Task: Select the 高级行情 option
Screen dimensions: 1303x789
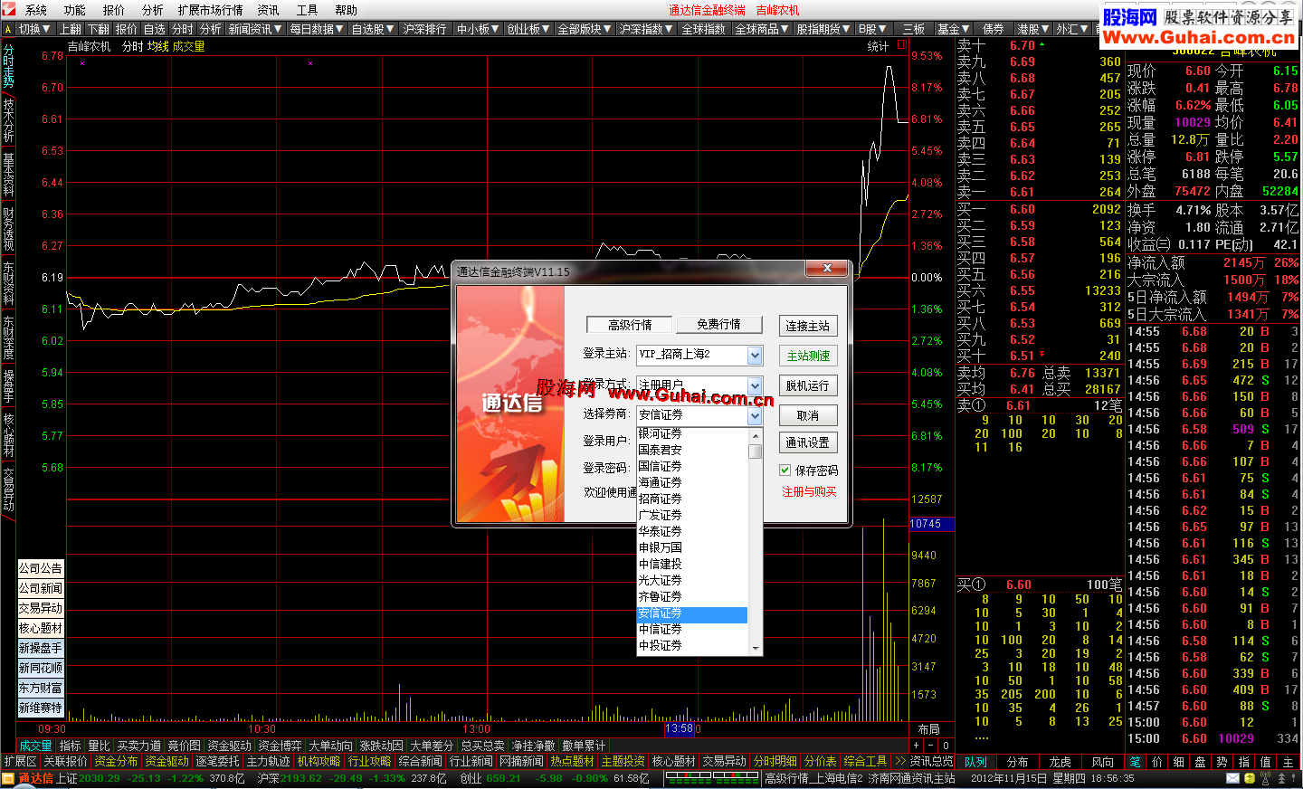Action: coord(630,325)
